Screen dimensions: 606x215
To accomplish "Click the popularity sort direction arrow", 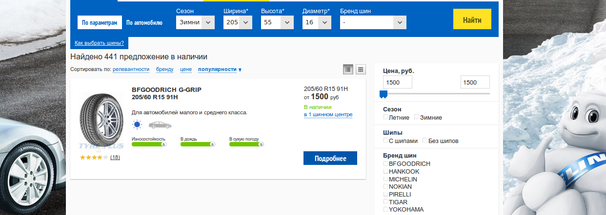I will pyautogui.click(x=240, y=70).
